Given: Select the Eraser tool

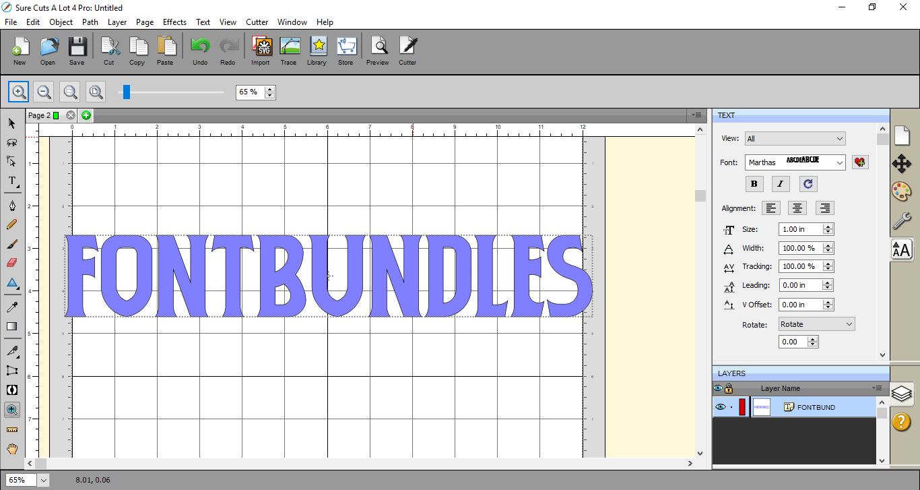Looking at the screenshot, I should (11, 263).
